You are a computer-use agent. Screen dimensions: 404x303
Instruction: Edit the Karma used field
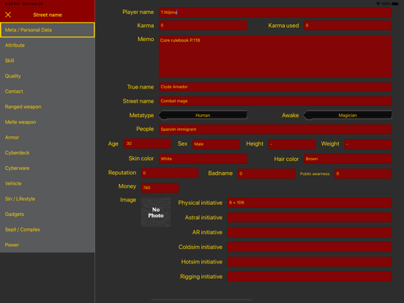click(348, 26)
